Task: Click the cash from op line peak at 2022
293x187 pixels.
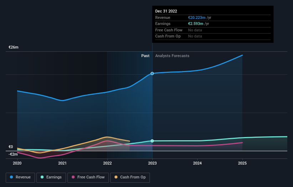Action: (x=107, y=137)
